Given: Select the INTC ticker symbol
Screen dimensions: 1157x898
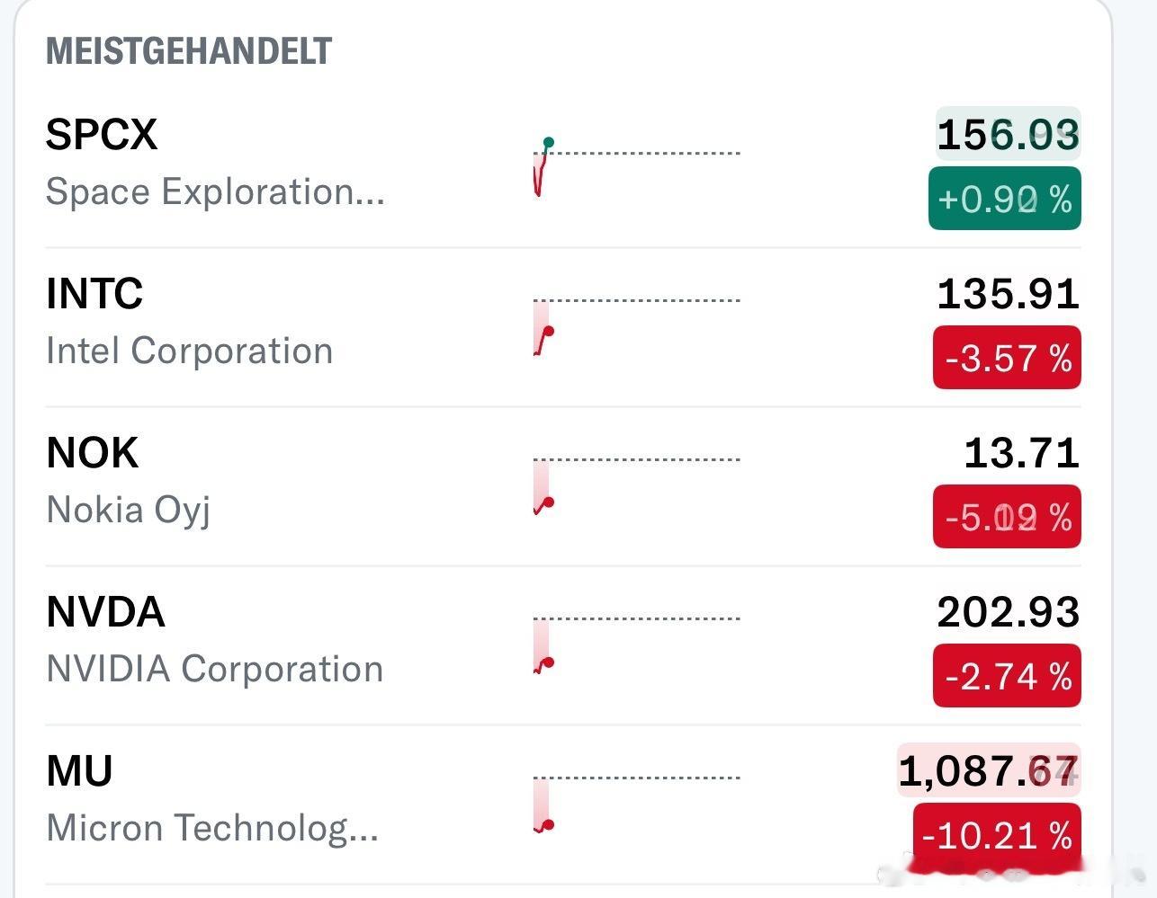Looking at the screenshot, I should pyautogui.click(x=94, y=294).
